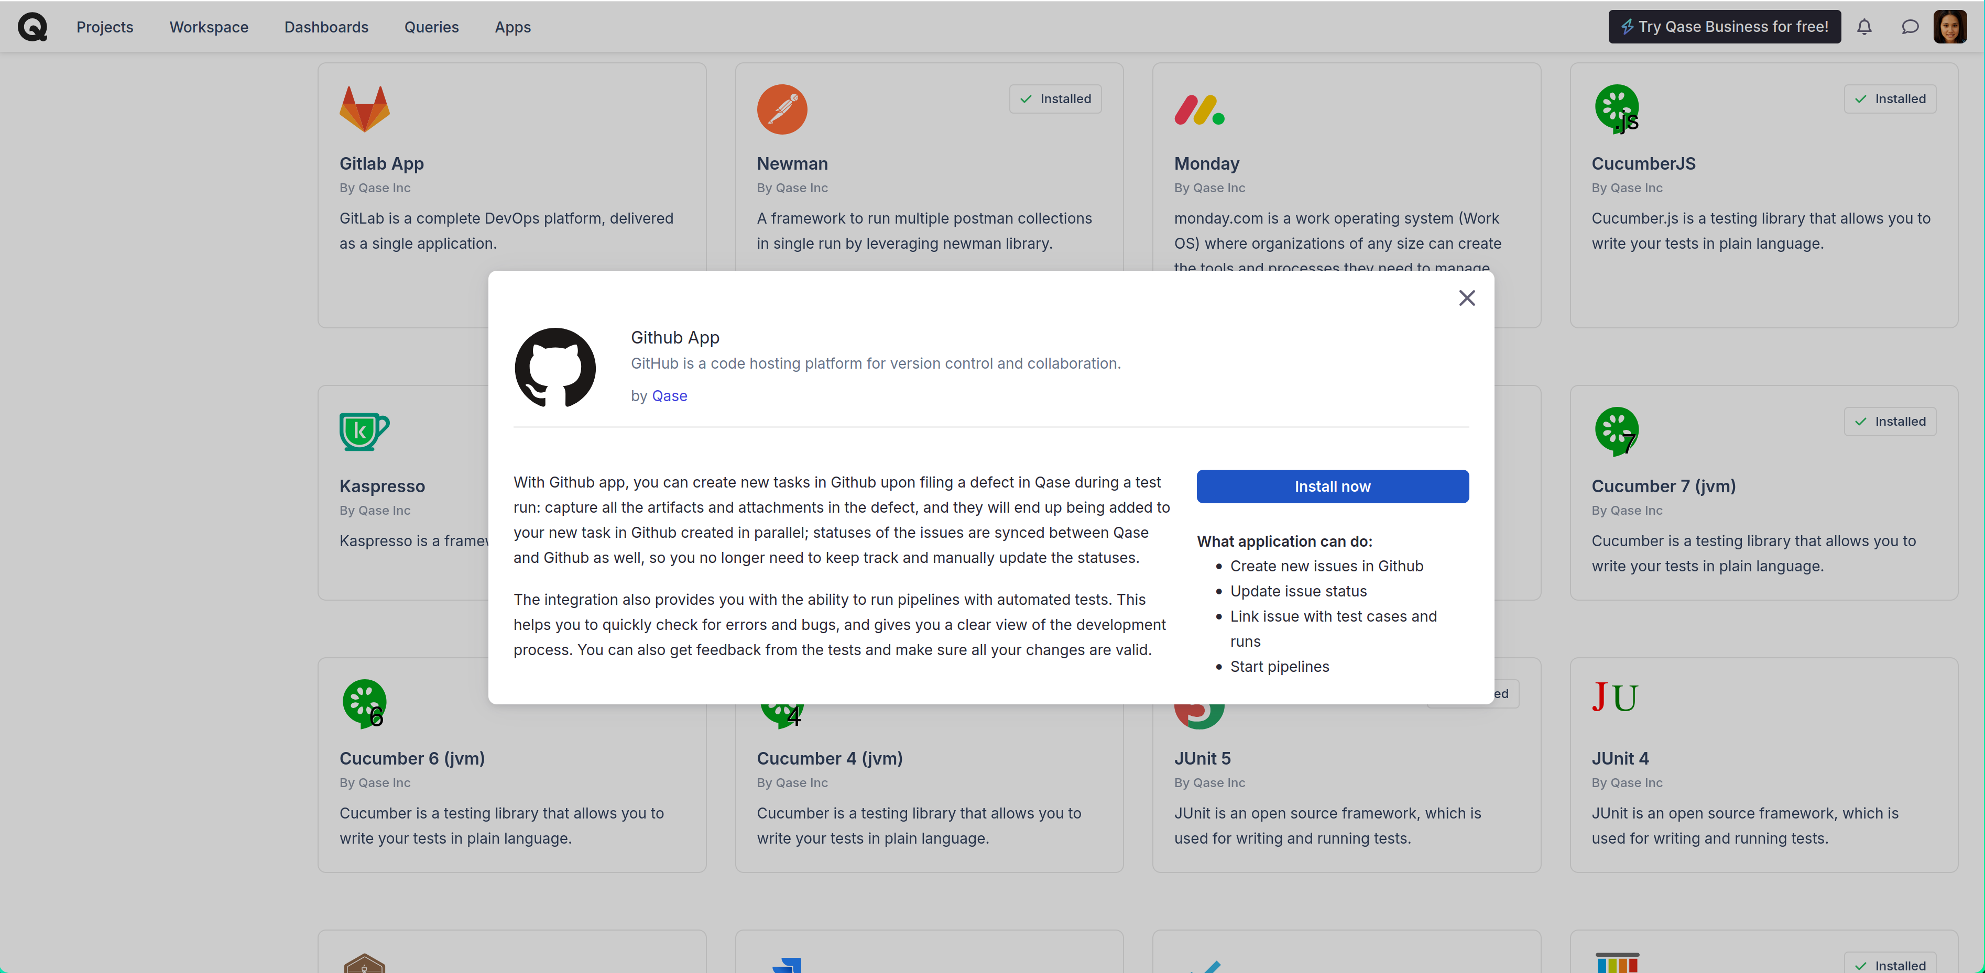The width and height of the screenshot is (1985, 973).
Task: Click the user profile avatar
Action: [1949, 27]
